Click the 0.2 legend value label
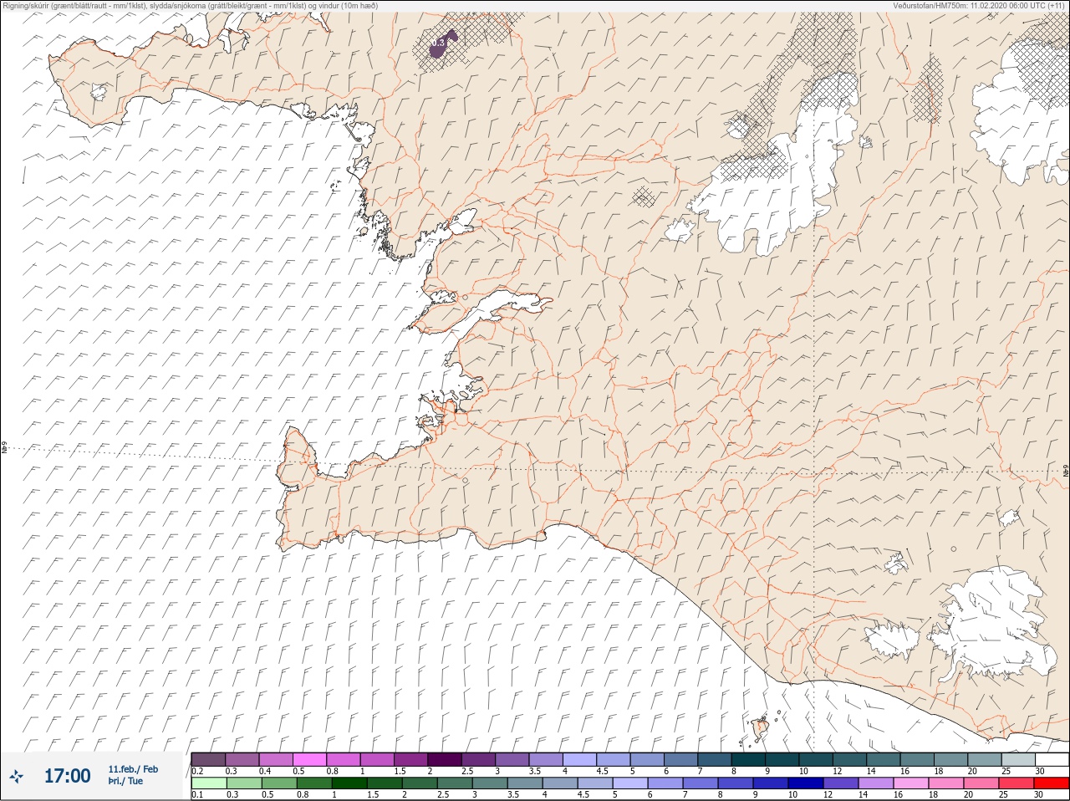1070x801 pixels. pyautogui.click(x=198, y=771)
